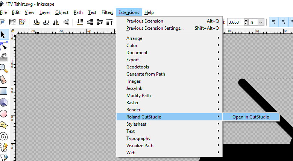
Task: Choose the Pencil freehand tool
Action: click(3, 147)
